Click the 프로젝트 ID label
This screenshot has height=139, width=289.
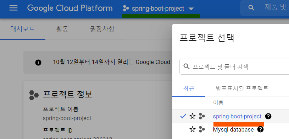pos(57,130)
